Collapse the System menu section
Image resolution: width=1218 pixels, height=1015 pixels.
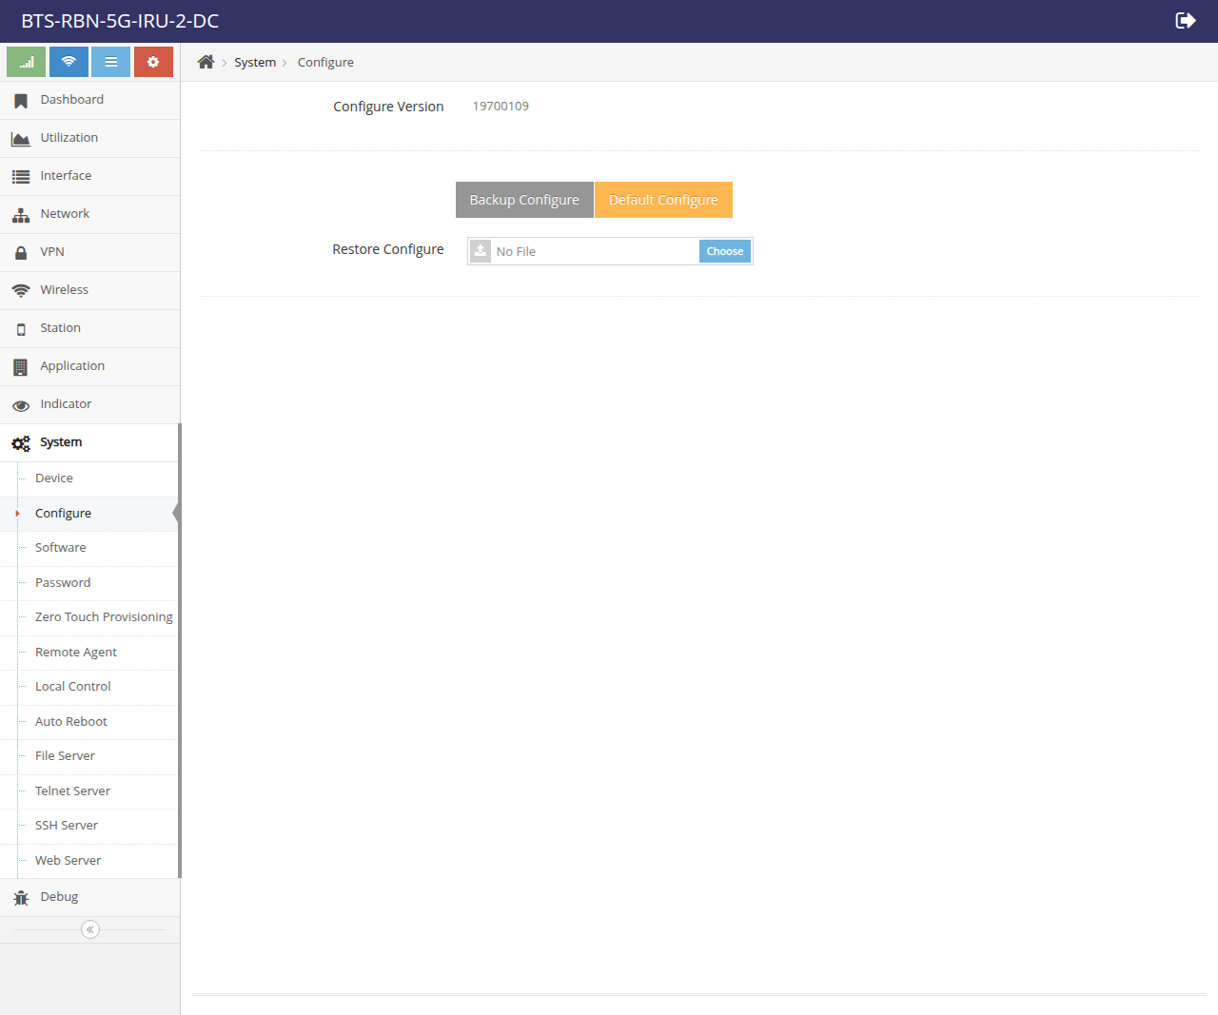point(89,442)
